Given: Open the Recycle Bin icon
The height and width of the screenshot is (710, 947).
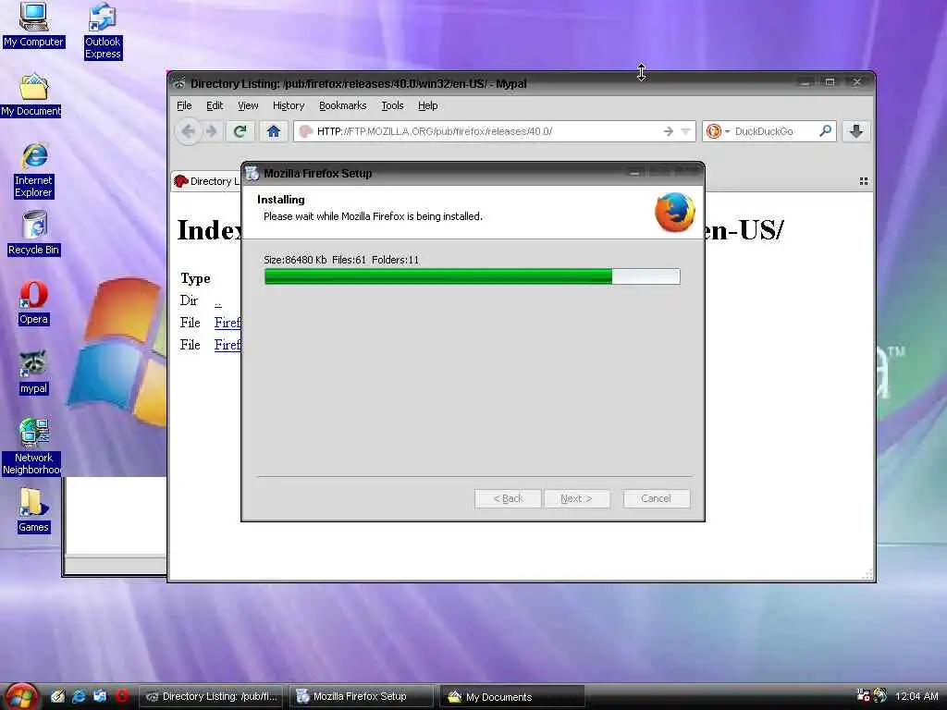Looking at the screenshot, I should (x=34, y=234).
